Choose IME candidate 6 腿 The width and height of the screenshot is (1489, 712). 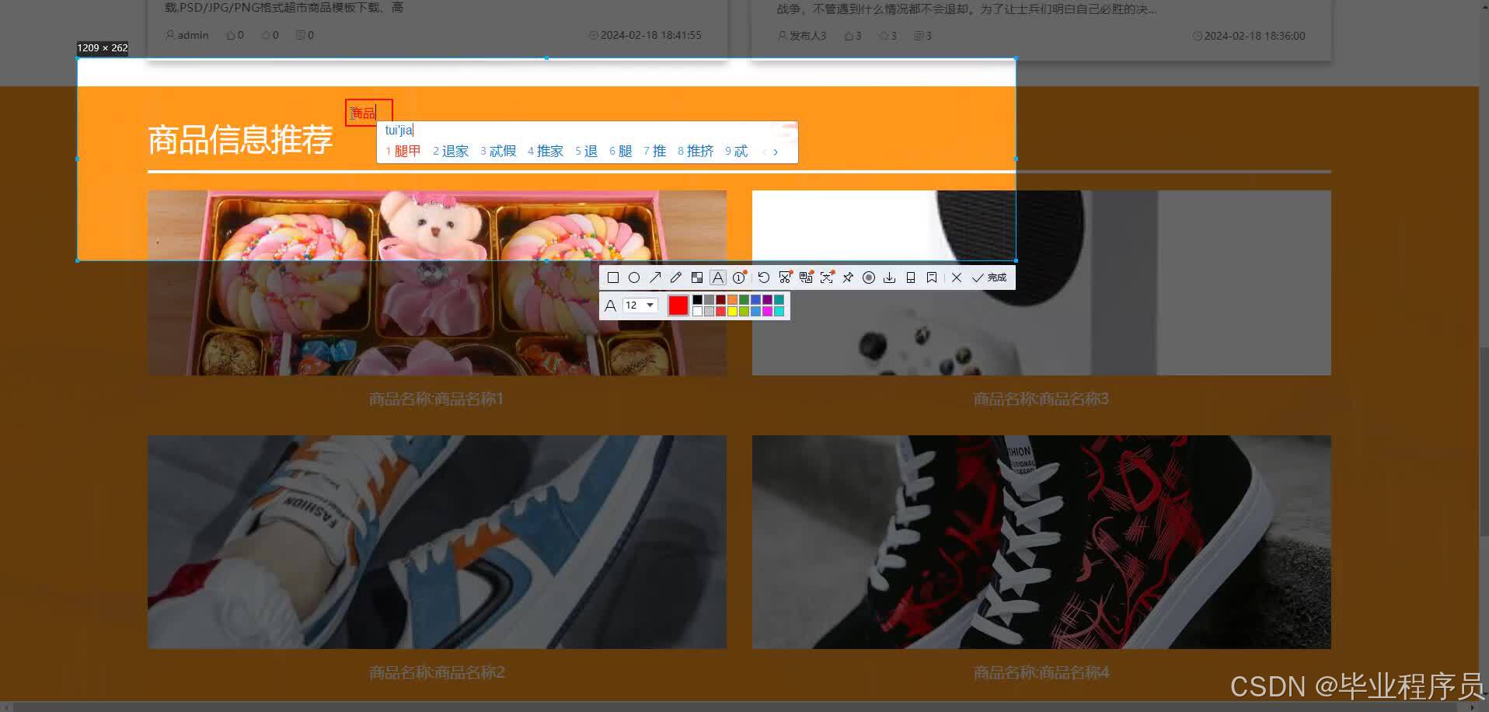621,151
